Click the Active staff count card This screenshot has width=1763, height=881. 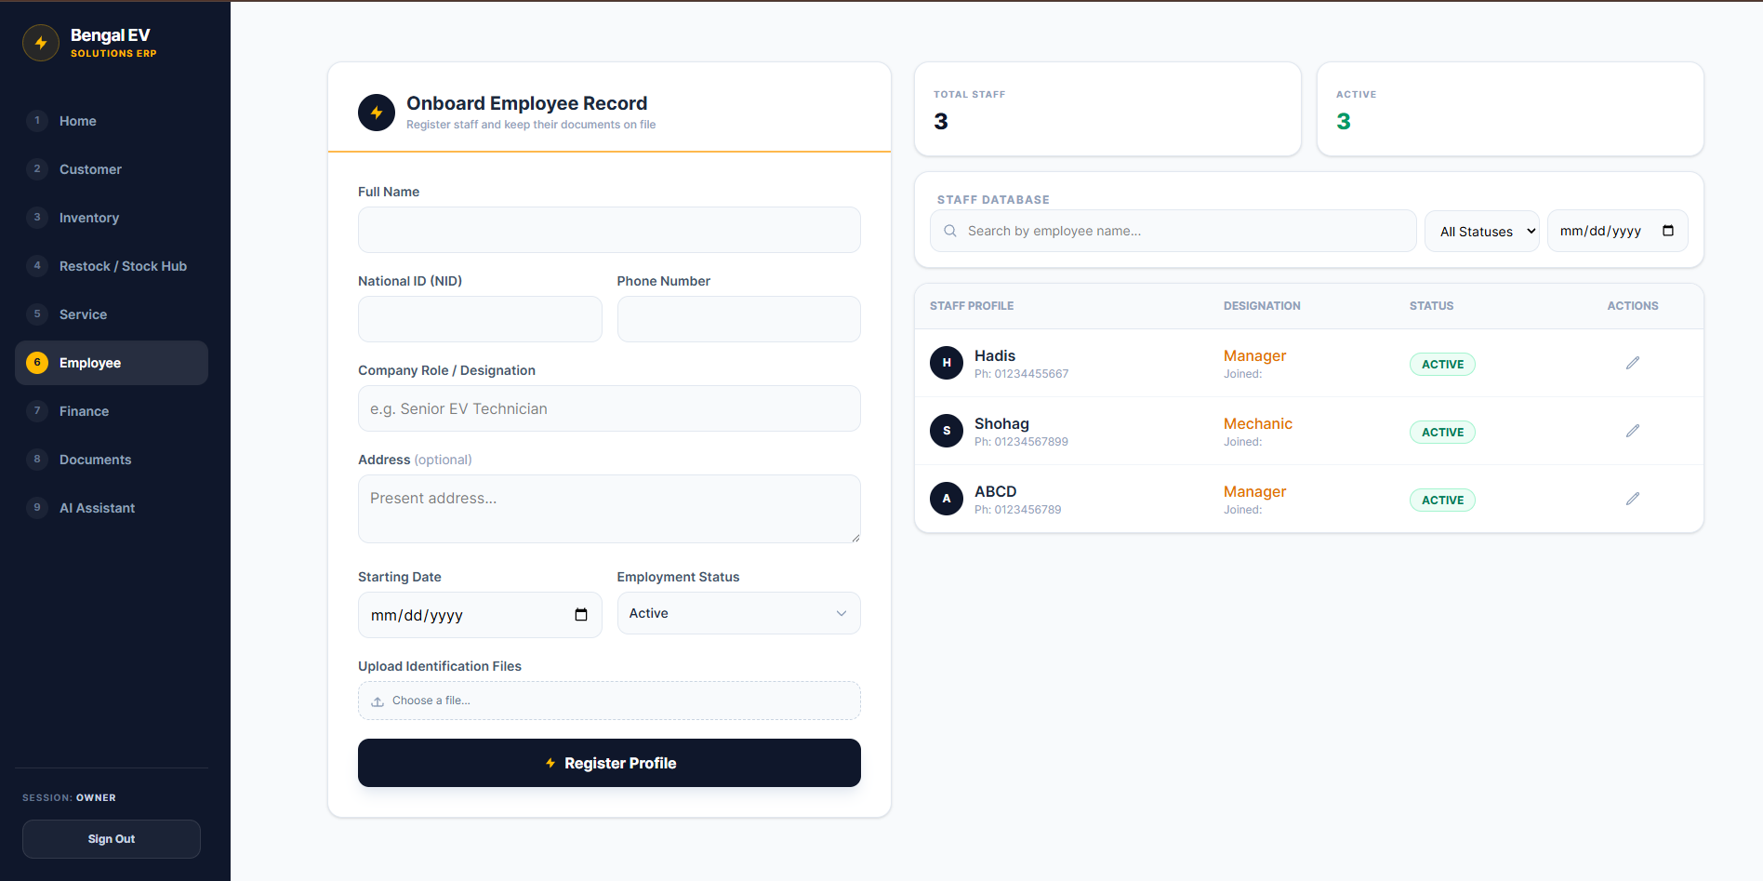tap(1510, 109)
